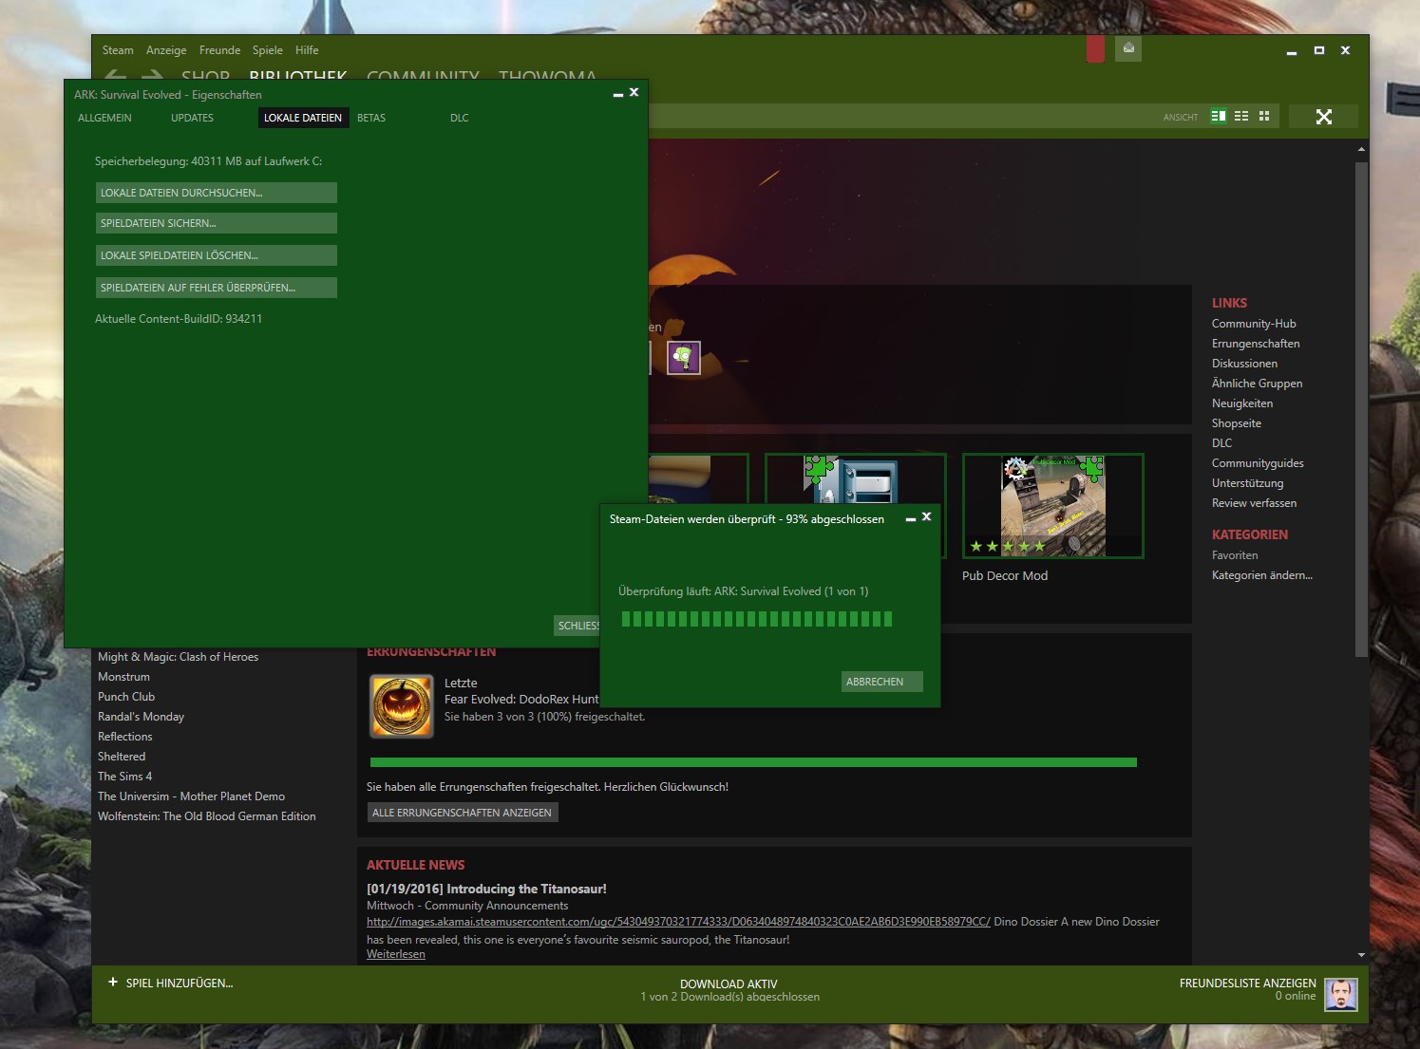This screenshot has height=1049, width=1420.
Task: Switch to the ALLGEMEIN tab
Action: tap(104, 118)
